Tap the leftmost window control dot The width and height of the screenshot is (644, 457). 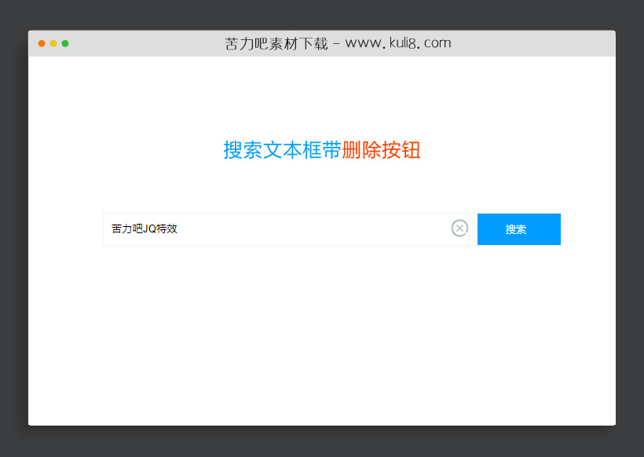(41, 44)
